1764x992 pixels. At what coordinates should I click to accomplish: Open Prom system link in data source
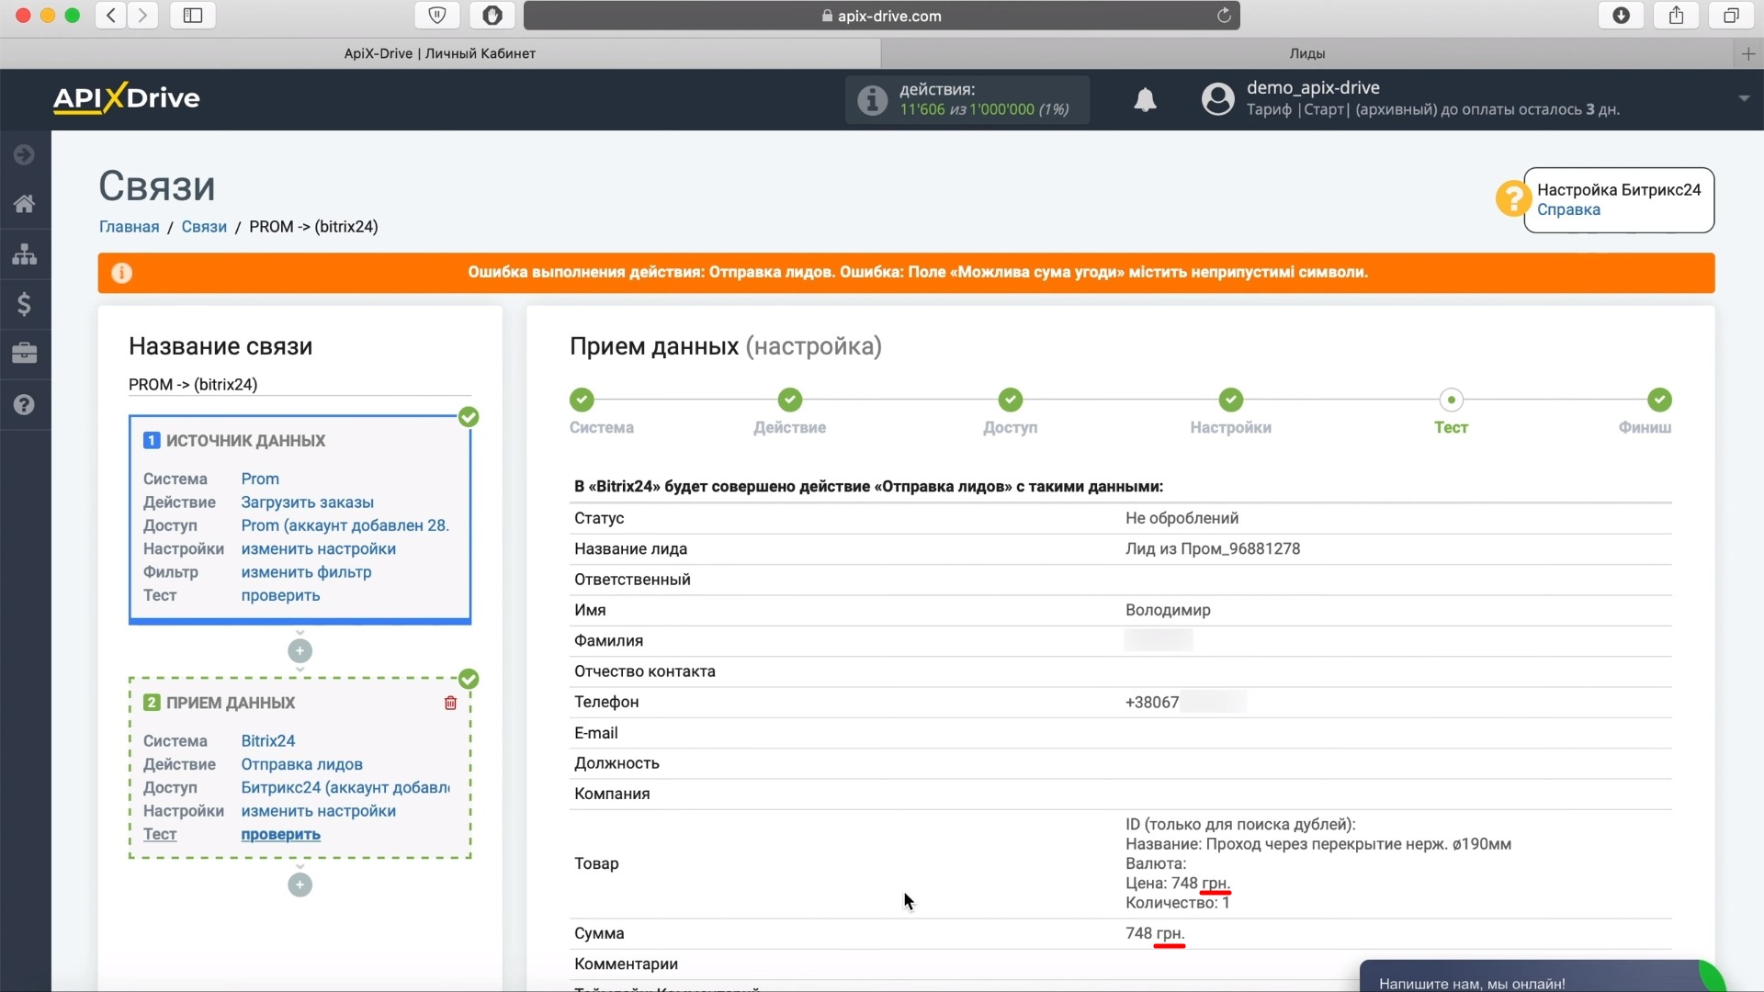click(260, 479)
